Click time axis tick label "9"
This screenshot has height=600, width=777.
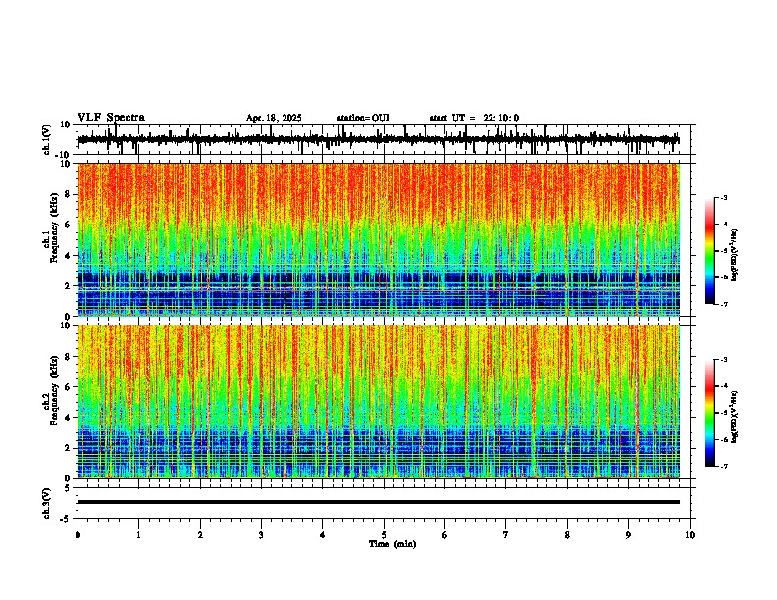pyautogui.click(x=628, y=535)
